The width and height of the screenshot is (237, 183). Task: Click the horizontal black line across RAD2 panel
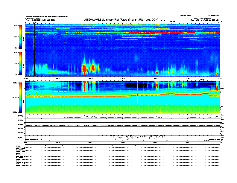click(x=122, y=42)
